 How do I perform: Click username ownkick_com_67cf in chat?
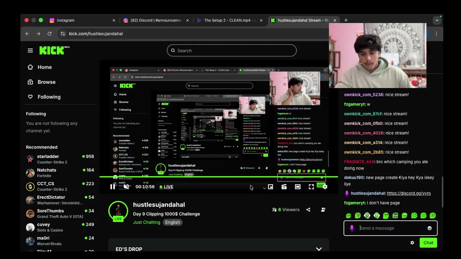coord(363,114)
